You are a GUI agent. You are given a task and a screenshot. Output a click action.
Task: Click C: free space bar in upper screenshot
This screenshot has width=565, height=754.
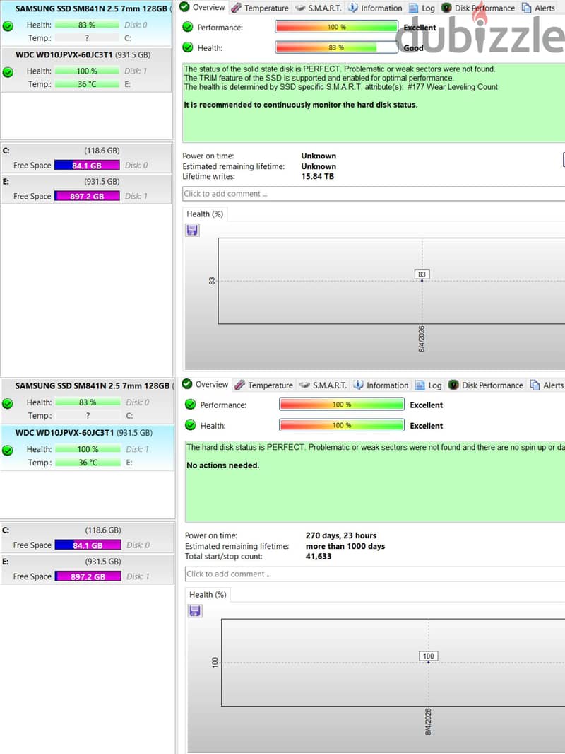click(x=87, y=165)
